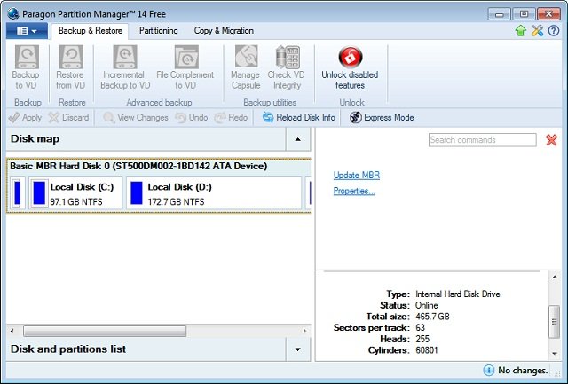Click the disk map scroll right arrow
The width and height of the screenshot is (568, 384).
pos(304,331)
